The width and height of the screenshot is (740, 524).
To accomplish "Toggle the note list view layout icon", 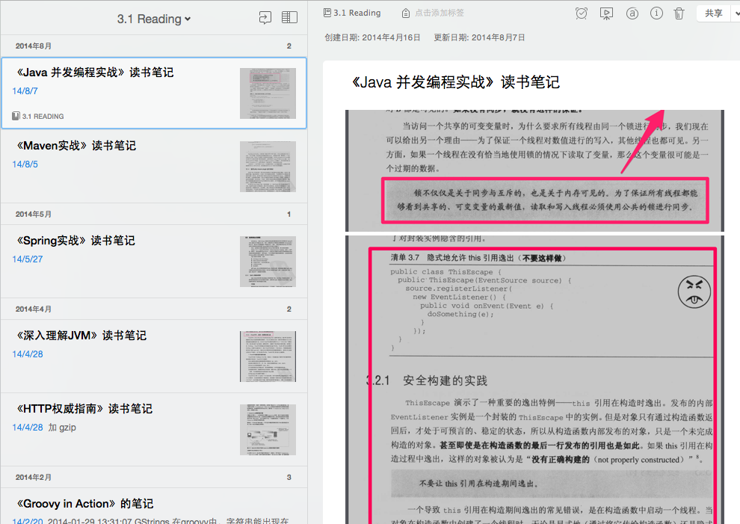I will (x=289, y=17).
